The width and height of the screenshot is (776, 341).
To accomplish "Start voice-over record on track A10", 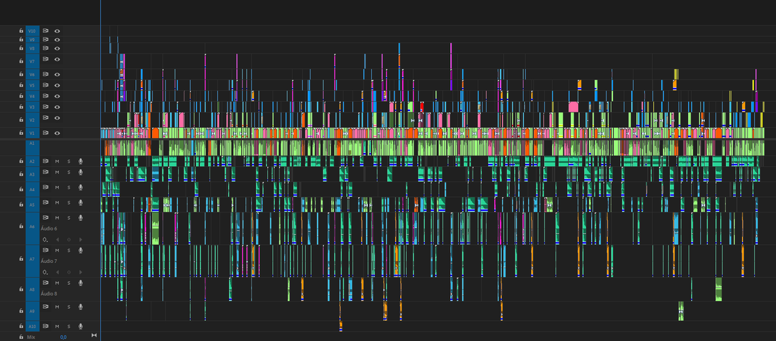I will (81, 326).
